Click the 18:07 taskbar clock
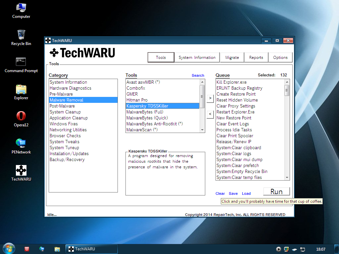This screenshot has height=254, width=339. [320, 249]
